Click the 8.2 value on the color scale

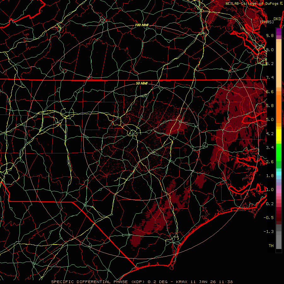[270, 63]
